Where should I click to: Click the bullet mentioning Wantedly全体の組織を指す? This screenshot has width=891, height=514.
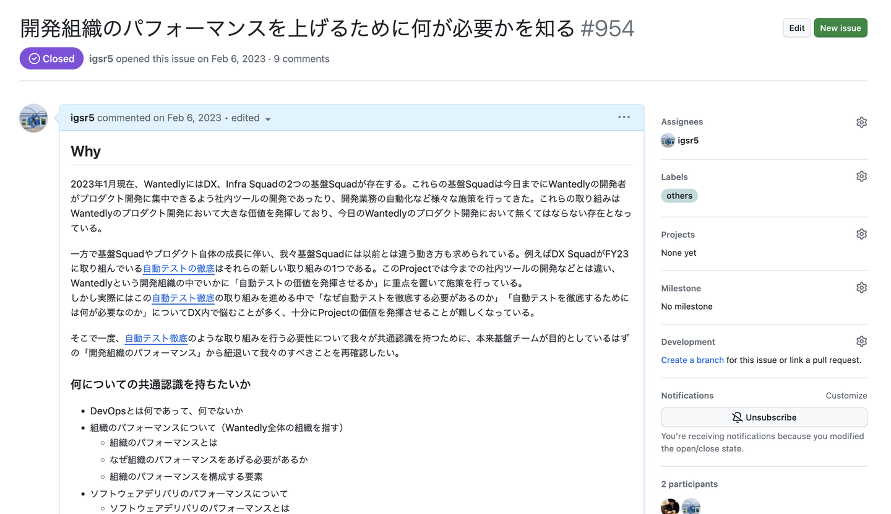[x=217, y=427]
